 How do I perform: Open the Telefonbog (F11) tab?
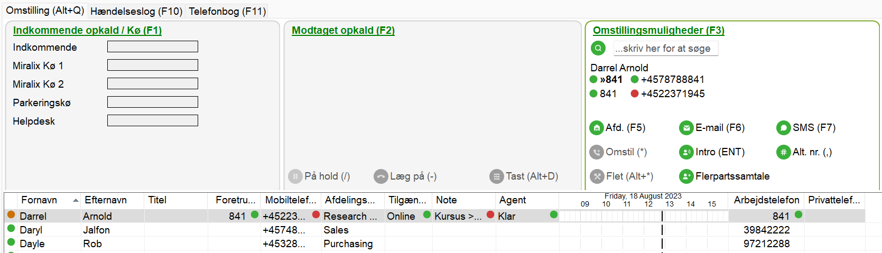point(227,11)
